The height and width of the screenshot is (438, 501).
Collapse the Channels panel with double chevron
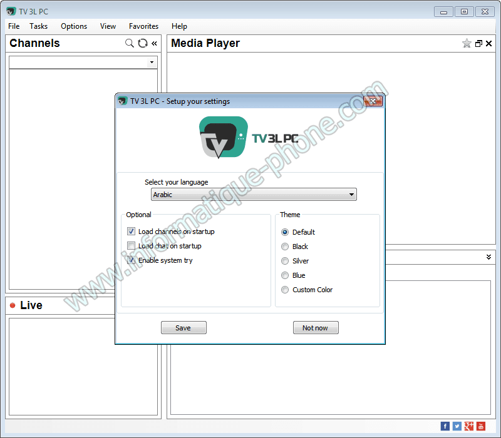point(154,43)
